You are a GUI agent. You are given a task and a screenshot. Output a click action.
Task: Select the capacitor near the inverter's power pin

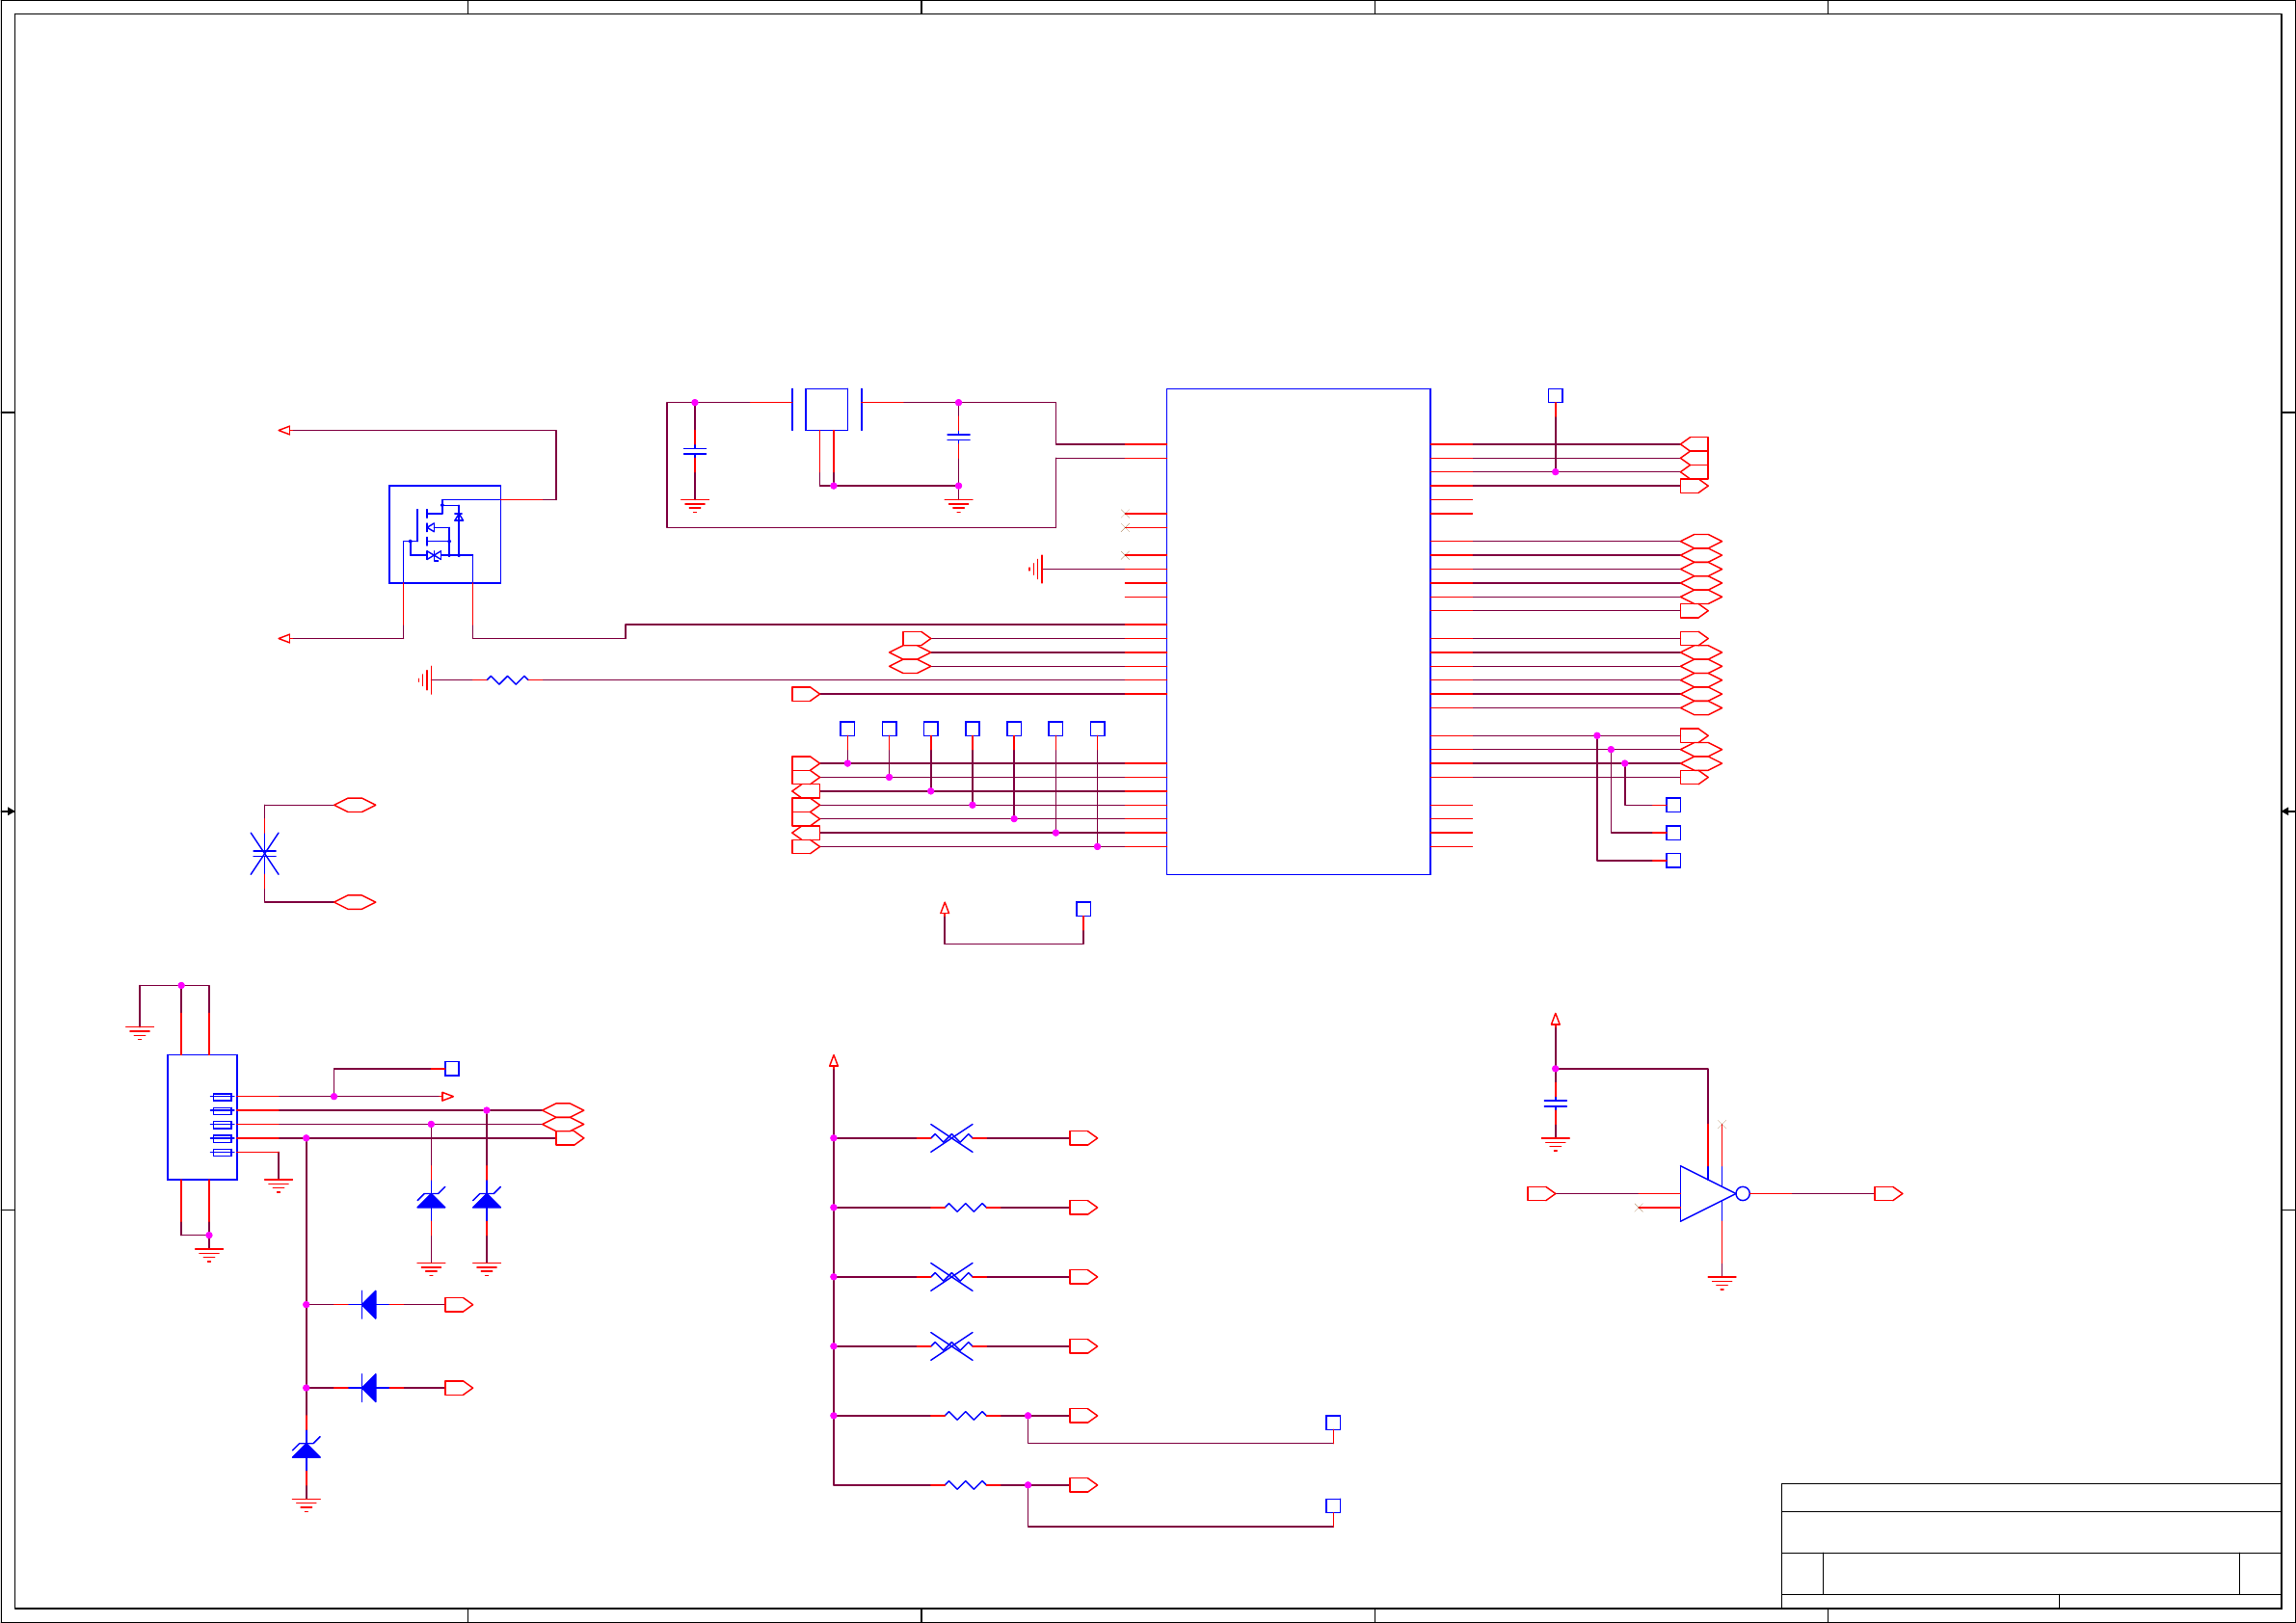pyautogui.click(x=1555, y=1103)
